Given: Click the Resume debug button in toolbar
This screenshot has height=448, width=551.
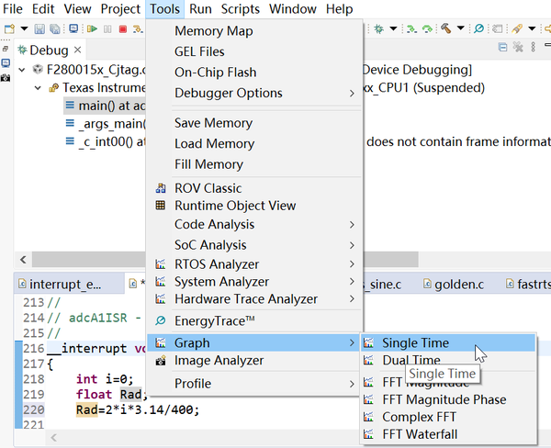Looking at the screenshot, I should [x=93, y=29].
